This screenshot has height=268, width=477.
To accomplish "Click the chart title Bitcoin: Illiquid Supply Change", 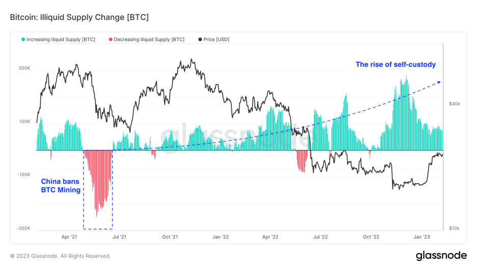I will coord(79,17).
